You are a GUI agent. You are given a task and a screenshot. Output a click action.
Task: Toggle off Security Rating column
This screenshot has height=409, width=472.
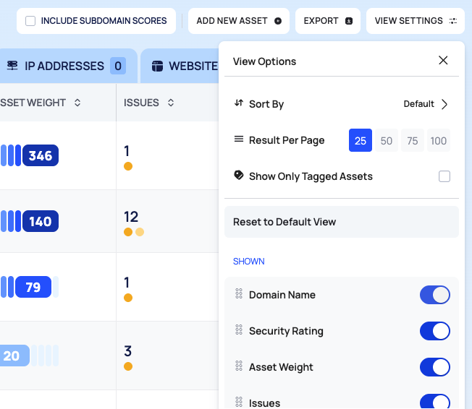coord(434,331)
